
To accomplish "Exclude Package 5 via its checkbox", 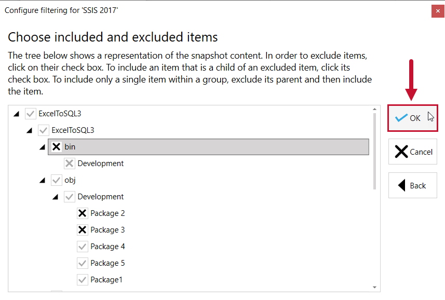I will [x=83, y=263].
